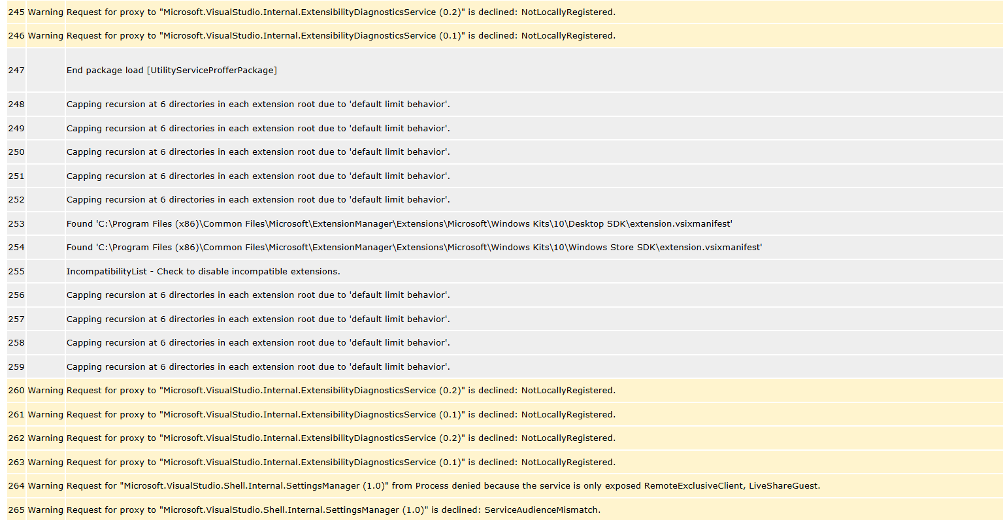Click the Capping recursion message in row 252

click(x=258, y=200)
